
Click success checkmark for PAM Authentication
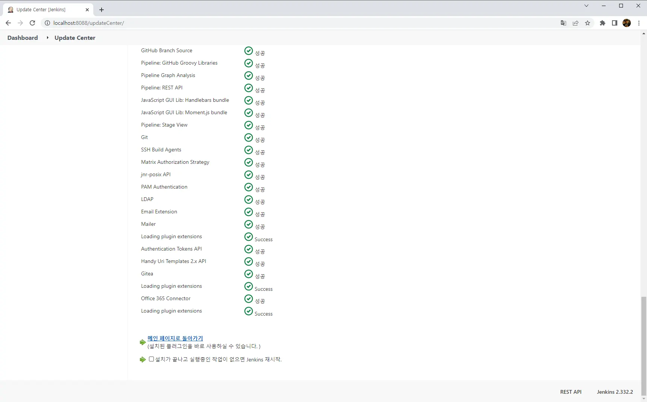click(x=249, y=187)
